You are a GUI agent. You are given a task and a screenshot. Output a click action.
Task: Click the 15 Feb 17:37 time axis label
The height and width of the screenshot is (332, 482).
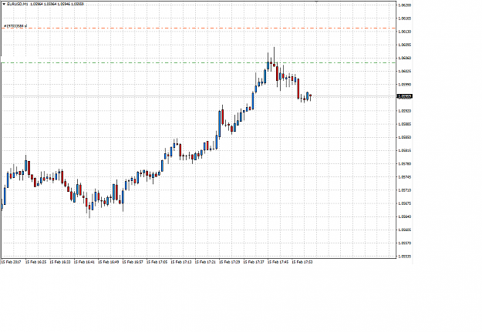pos(254,262)
